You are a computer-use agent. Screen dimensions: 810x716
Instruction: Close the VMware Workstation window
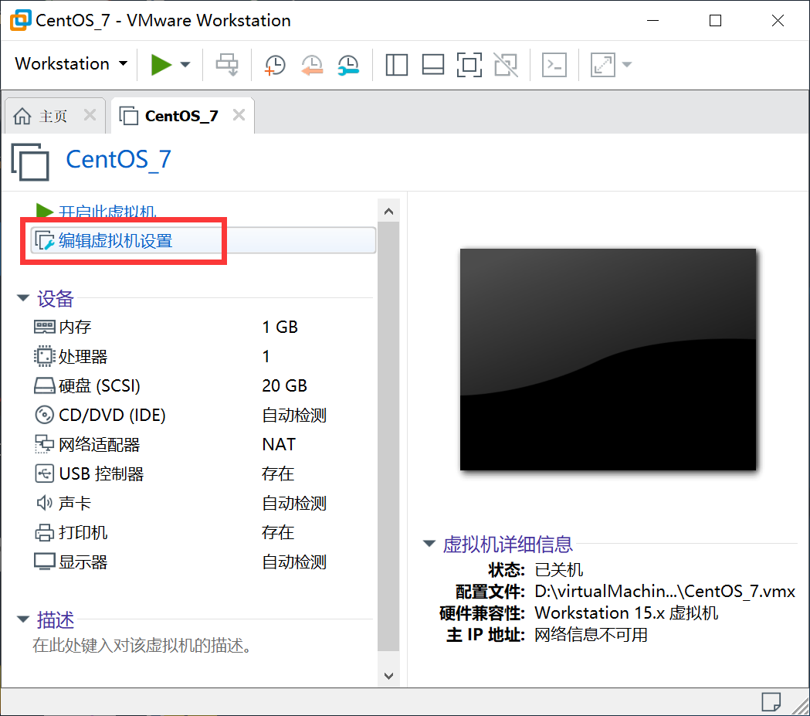click(778, 21)
